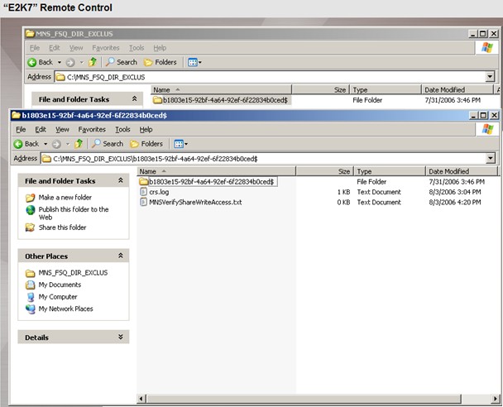Go up one level in MNS_FSQ_DIR_EXCLUS window
This screenshot has height=407, width=503.
click(93, 62)
